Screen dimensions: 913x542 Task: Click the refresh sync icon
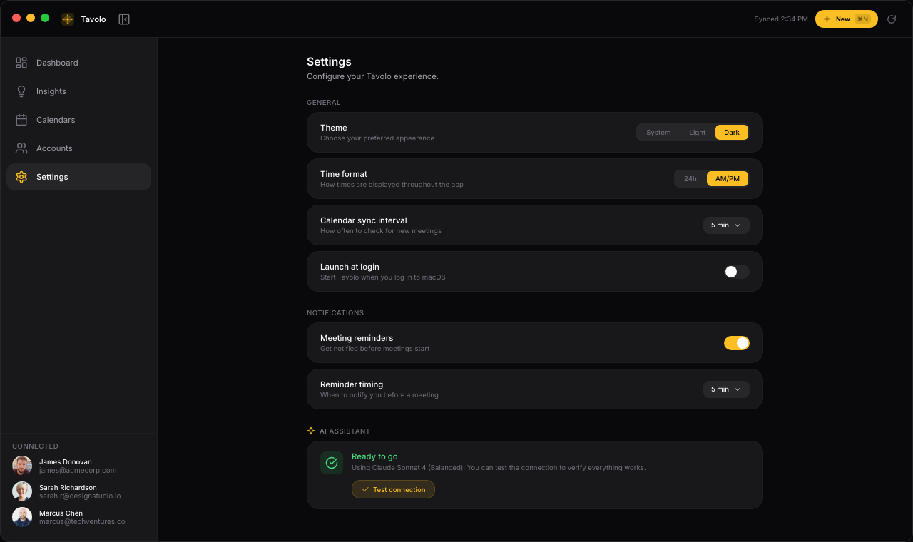(x=892, y=19)
